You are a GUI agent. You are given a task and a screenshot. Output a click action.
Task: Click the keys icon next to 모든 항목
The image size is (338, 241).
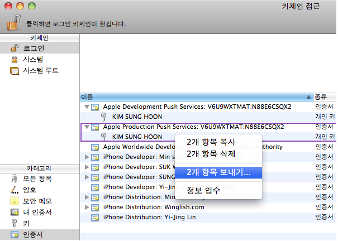(15, 179)
